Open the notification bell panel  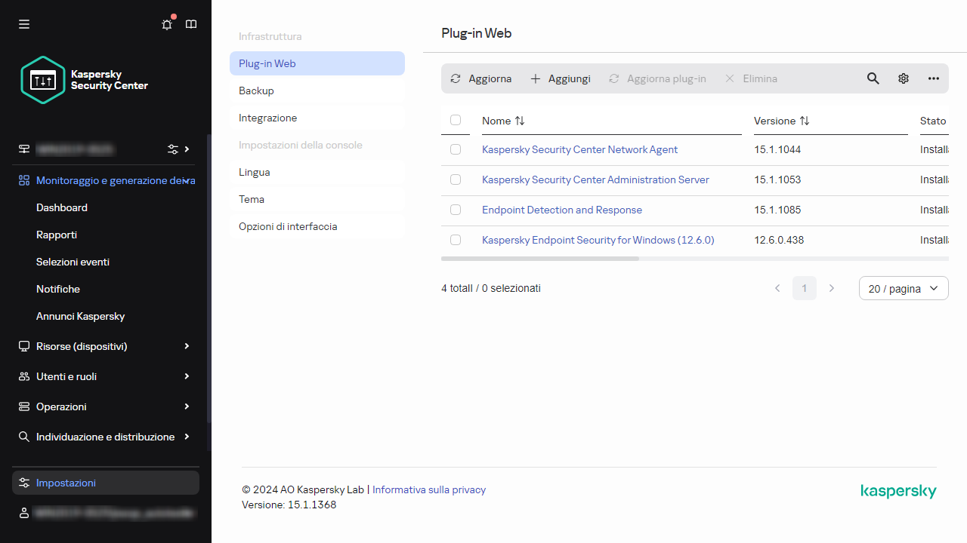click(x=166, y=24)
